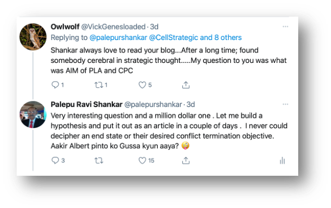Screen dimensions: 331x208
Task: Like Palepu Ravi Shankar's tweet
Action: click(142, 161)
